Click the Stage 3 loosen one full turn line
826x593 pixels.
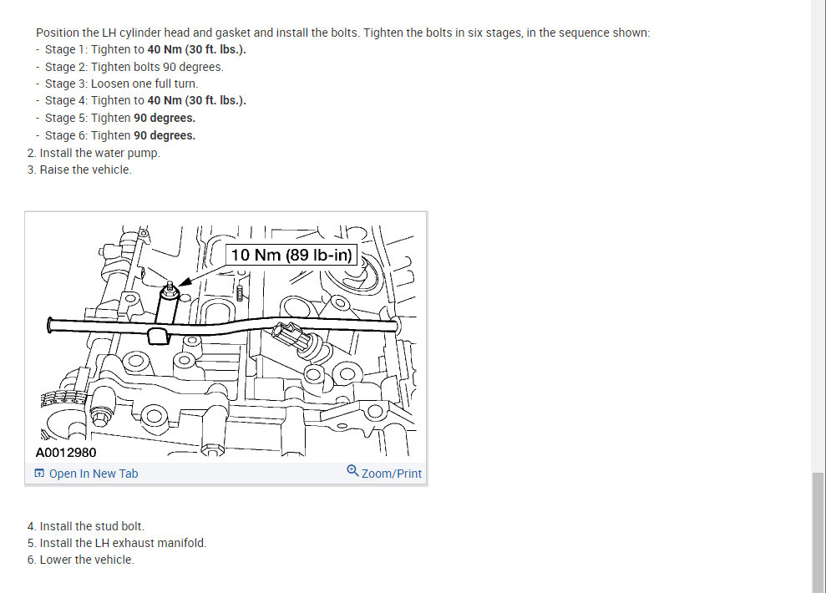click(121, 84)
